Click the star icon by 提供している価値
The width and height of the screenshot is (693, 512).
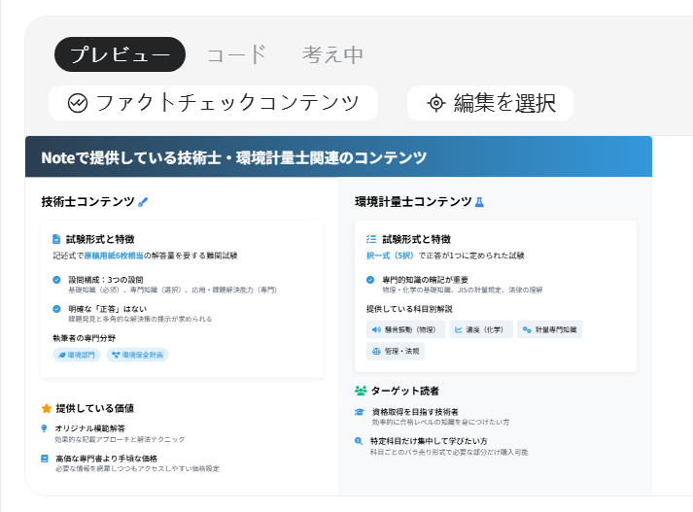(47, 408)
